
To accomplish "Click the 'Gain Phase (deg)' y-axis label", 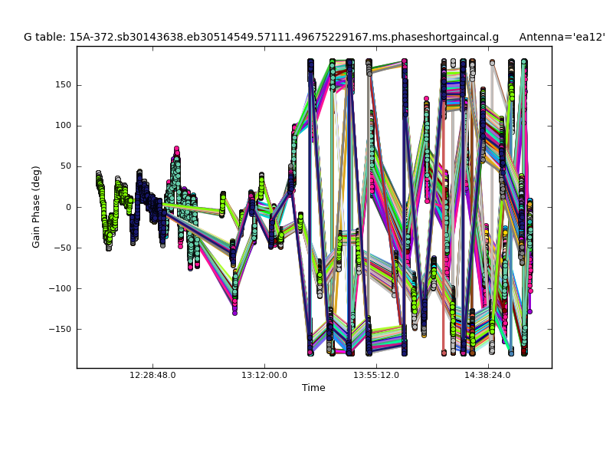I will pos(36,207).
